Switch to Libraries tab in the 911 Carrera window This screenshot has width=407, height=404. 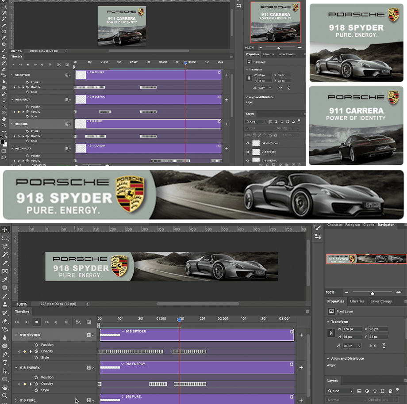[269, 54]
